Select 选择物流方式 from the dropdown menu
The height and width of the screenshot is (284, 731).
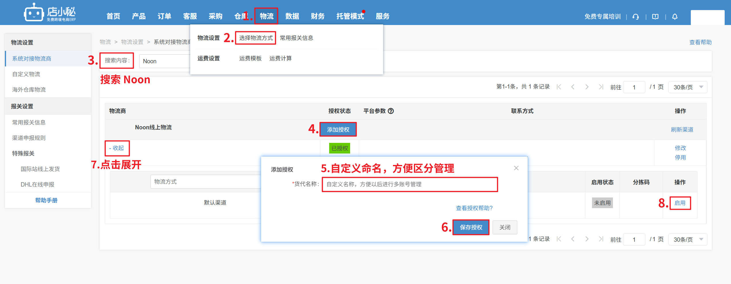pos(256,38)
